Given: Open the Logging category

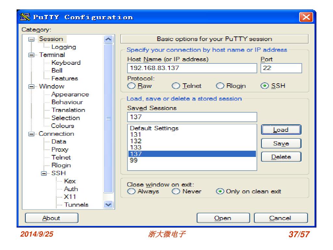Looking at the screenshot, I should click(64, 47).
